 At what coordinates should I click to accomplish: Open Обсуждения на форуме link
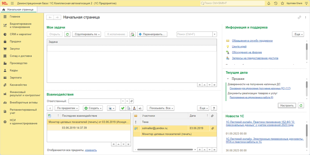pos(247,52)
